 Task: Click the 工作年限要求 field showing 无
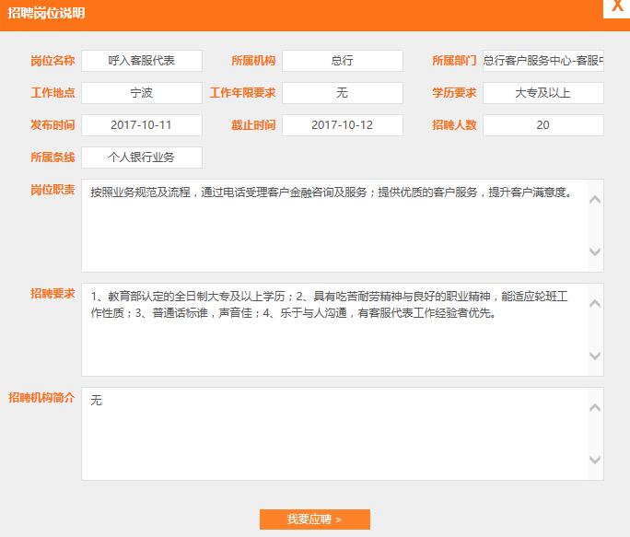pos(342,93)
